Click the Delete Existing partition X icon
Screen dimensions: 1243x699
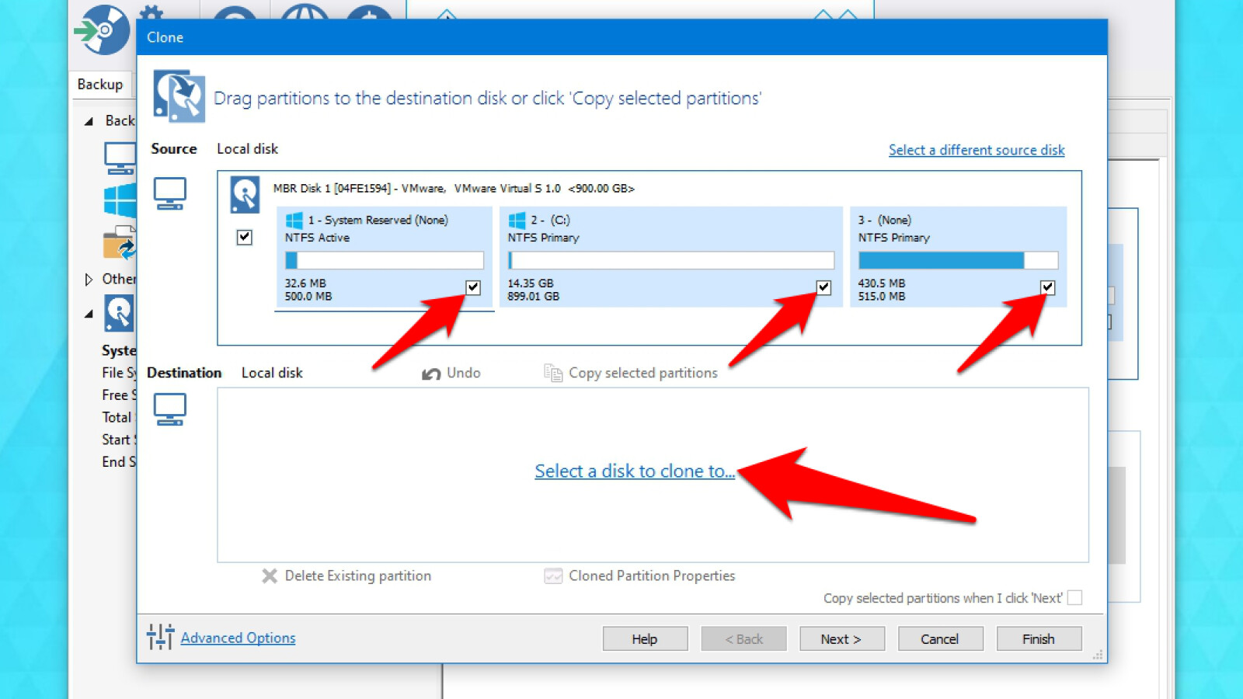click(270, 576)
